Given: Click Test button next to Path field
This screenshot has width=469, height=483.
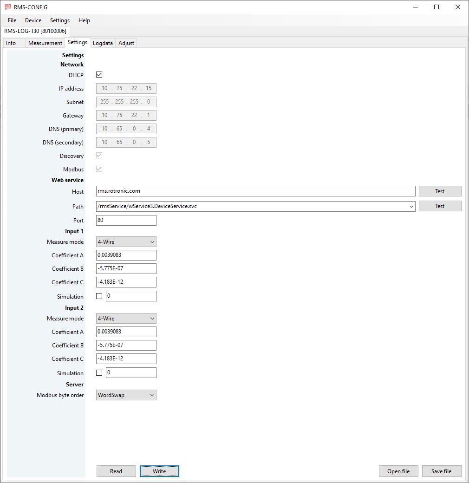Looking at the screenshot, I should point(440,206).
